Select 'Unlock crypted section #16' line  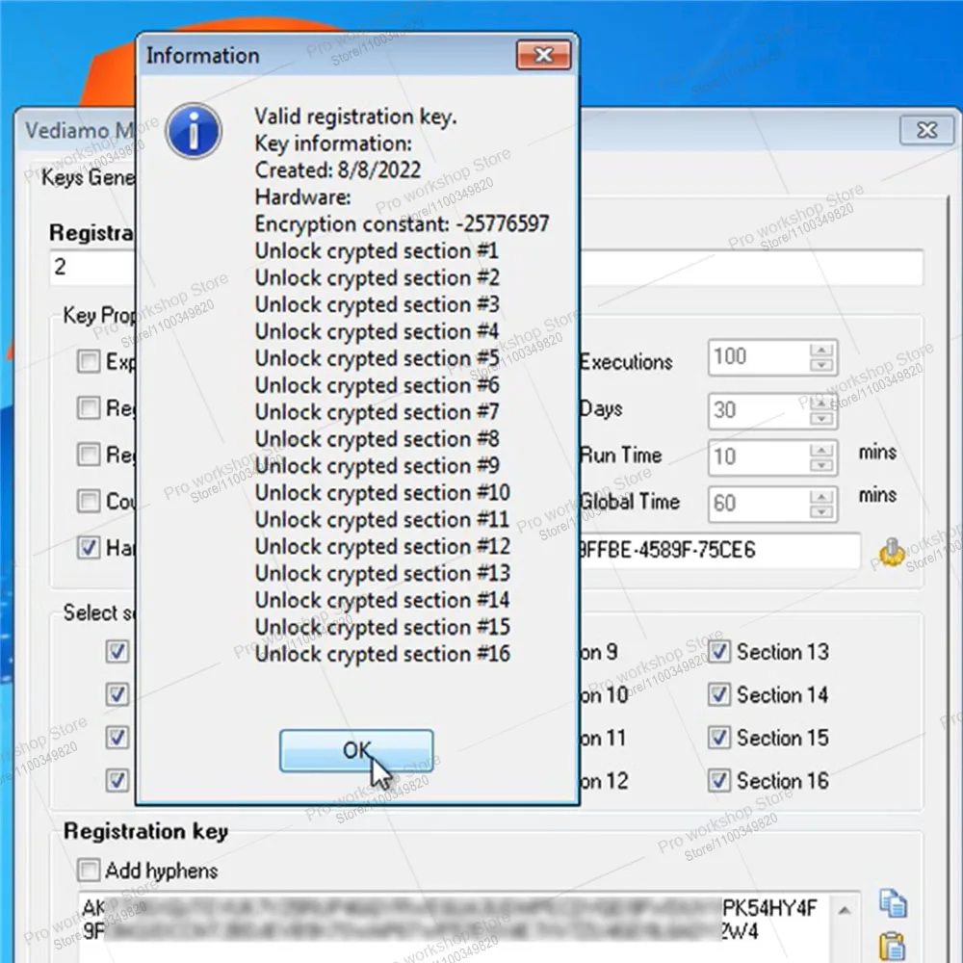click(x=382, y=654)
